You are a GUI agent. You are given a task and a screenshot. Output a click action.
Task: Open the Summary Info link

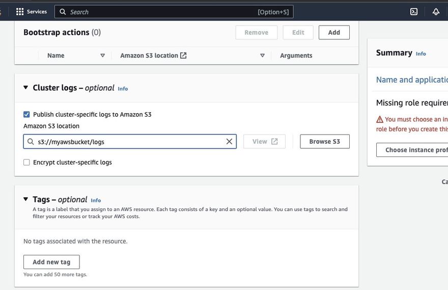(x=421, y=54)
